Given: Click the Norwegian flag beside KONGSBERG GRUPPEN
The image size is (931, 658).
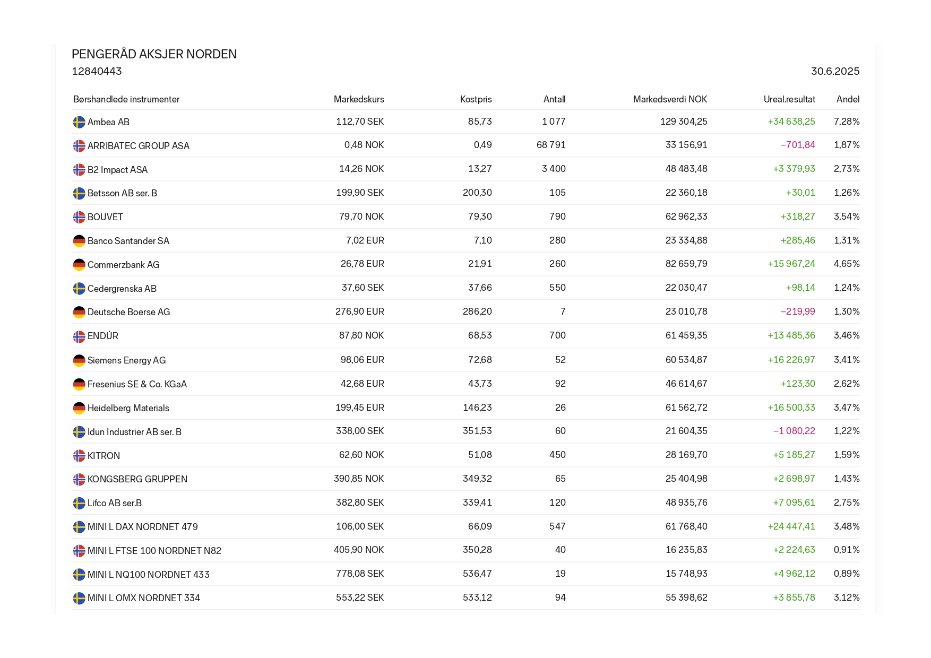Looking at the screenshot, I should [x=79, y=479].
